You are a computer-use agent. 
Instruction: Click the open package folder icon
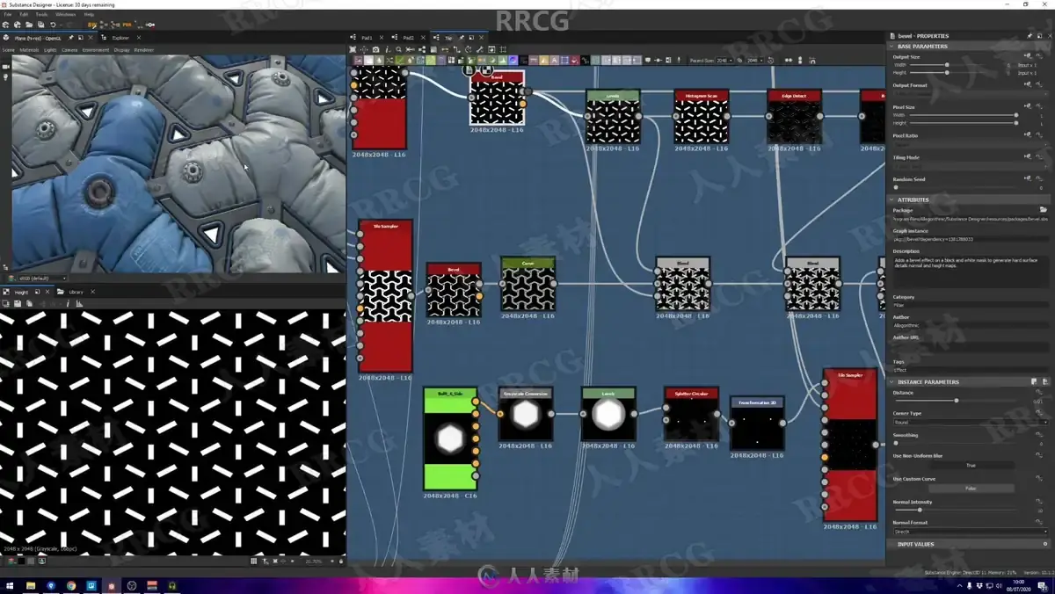pos(1043,210)
